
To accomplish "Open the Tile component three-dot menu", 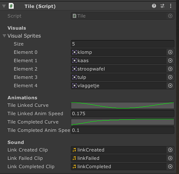I will pyautogui.click(x=171, y=6).
